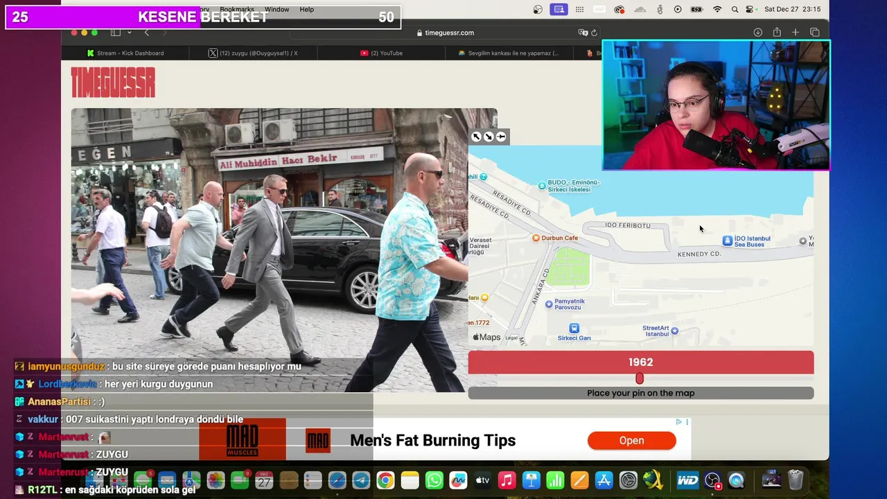Image resolution: width=887 pixels, height=499 pixels.
Task: Go back with Safari's back arrow
Action: point(146,33)
